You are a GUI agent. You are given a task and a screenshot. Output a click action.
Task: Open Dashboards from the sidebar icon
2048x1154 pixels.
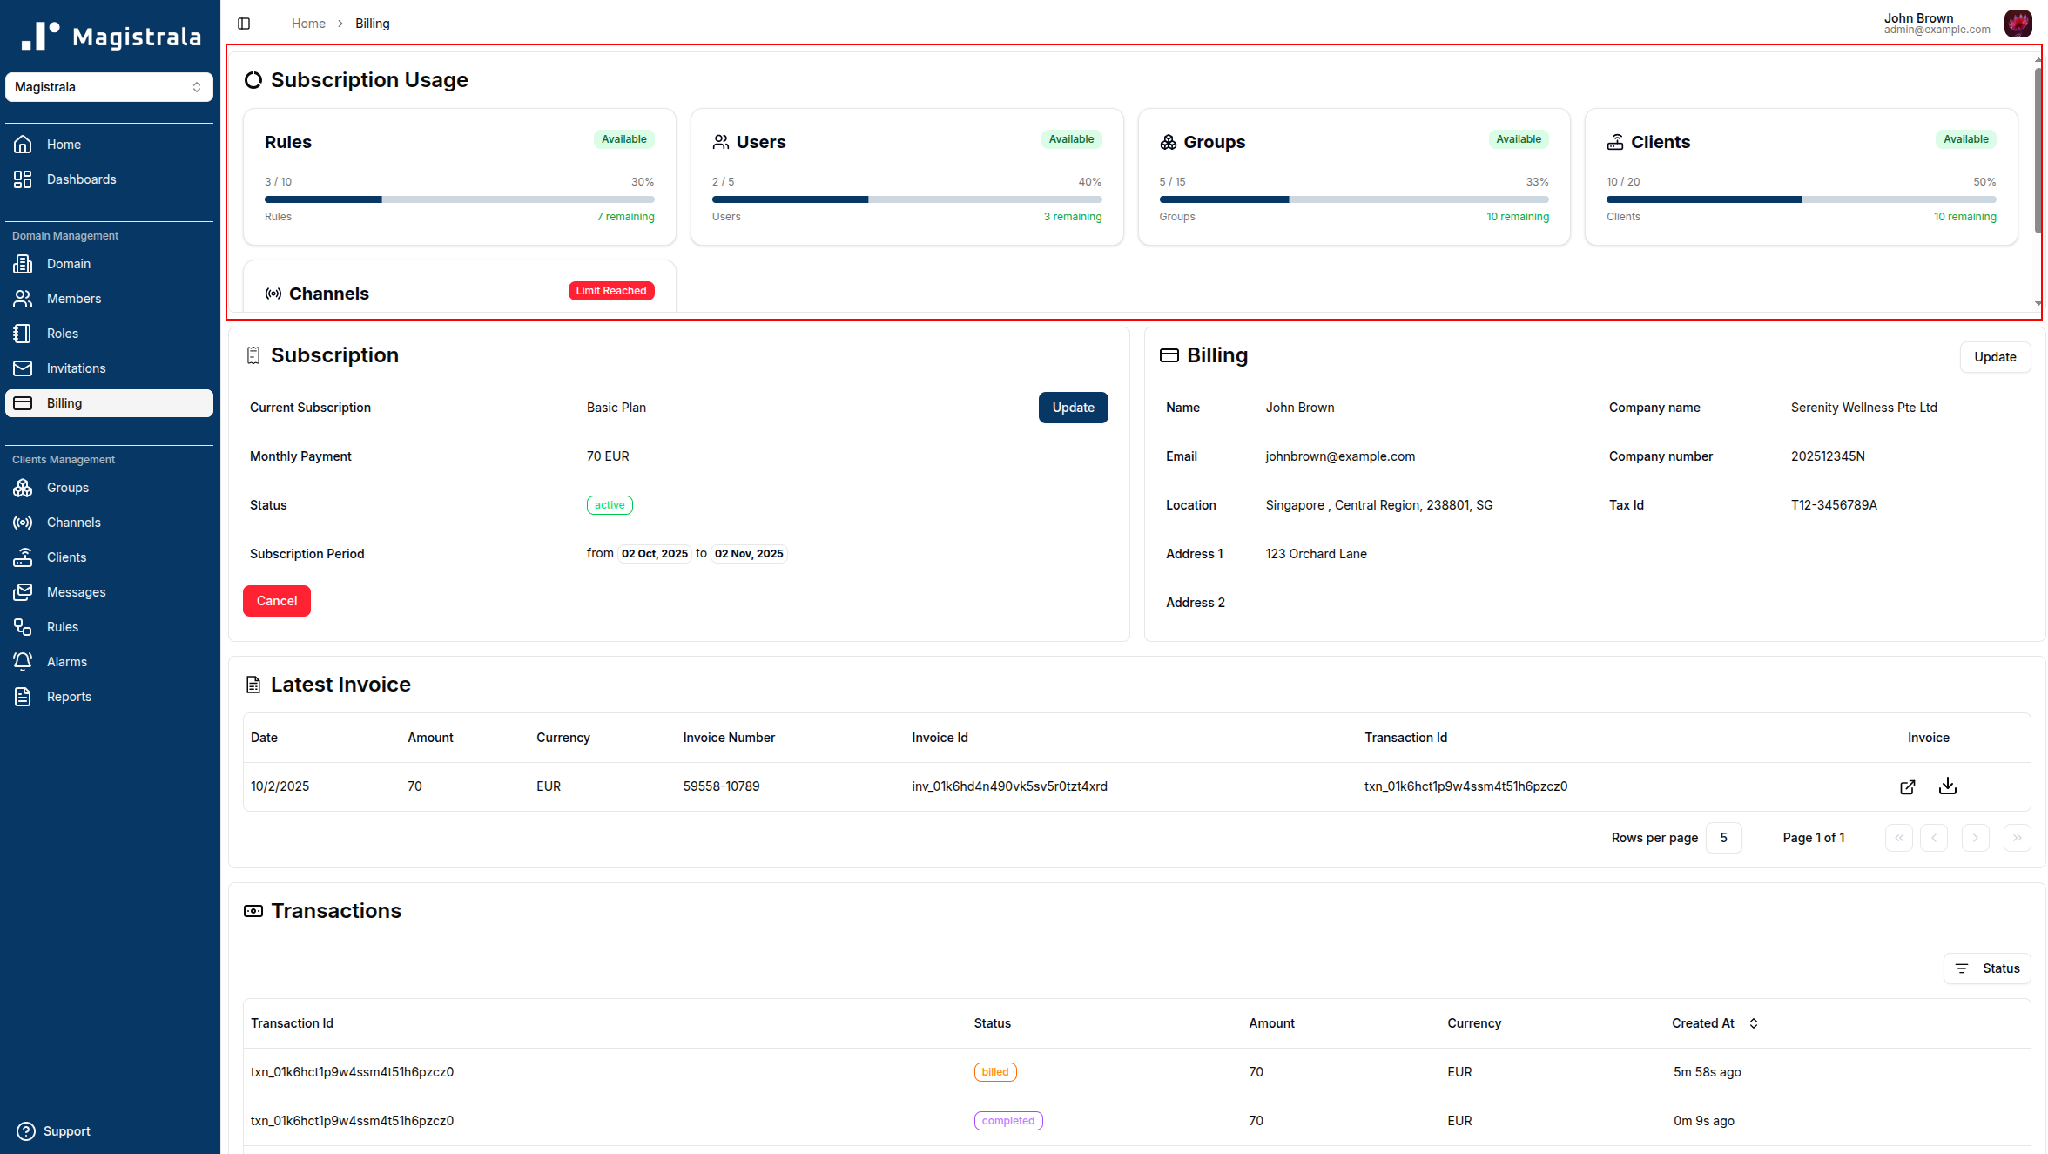[24, 179]
